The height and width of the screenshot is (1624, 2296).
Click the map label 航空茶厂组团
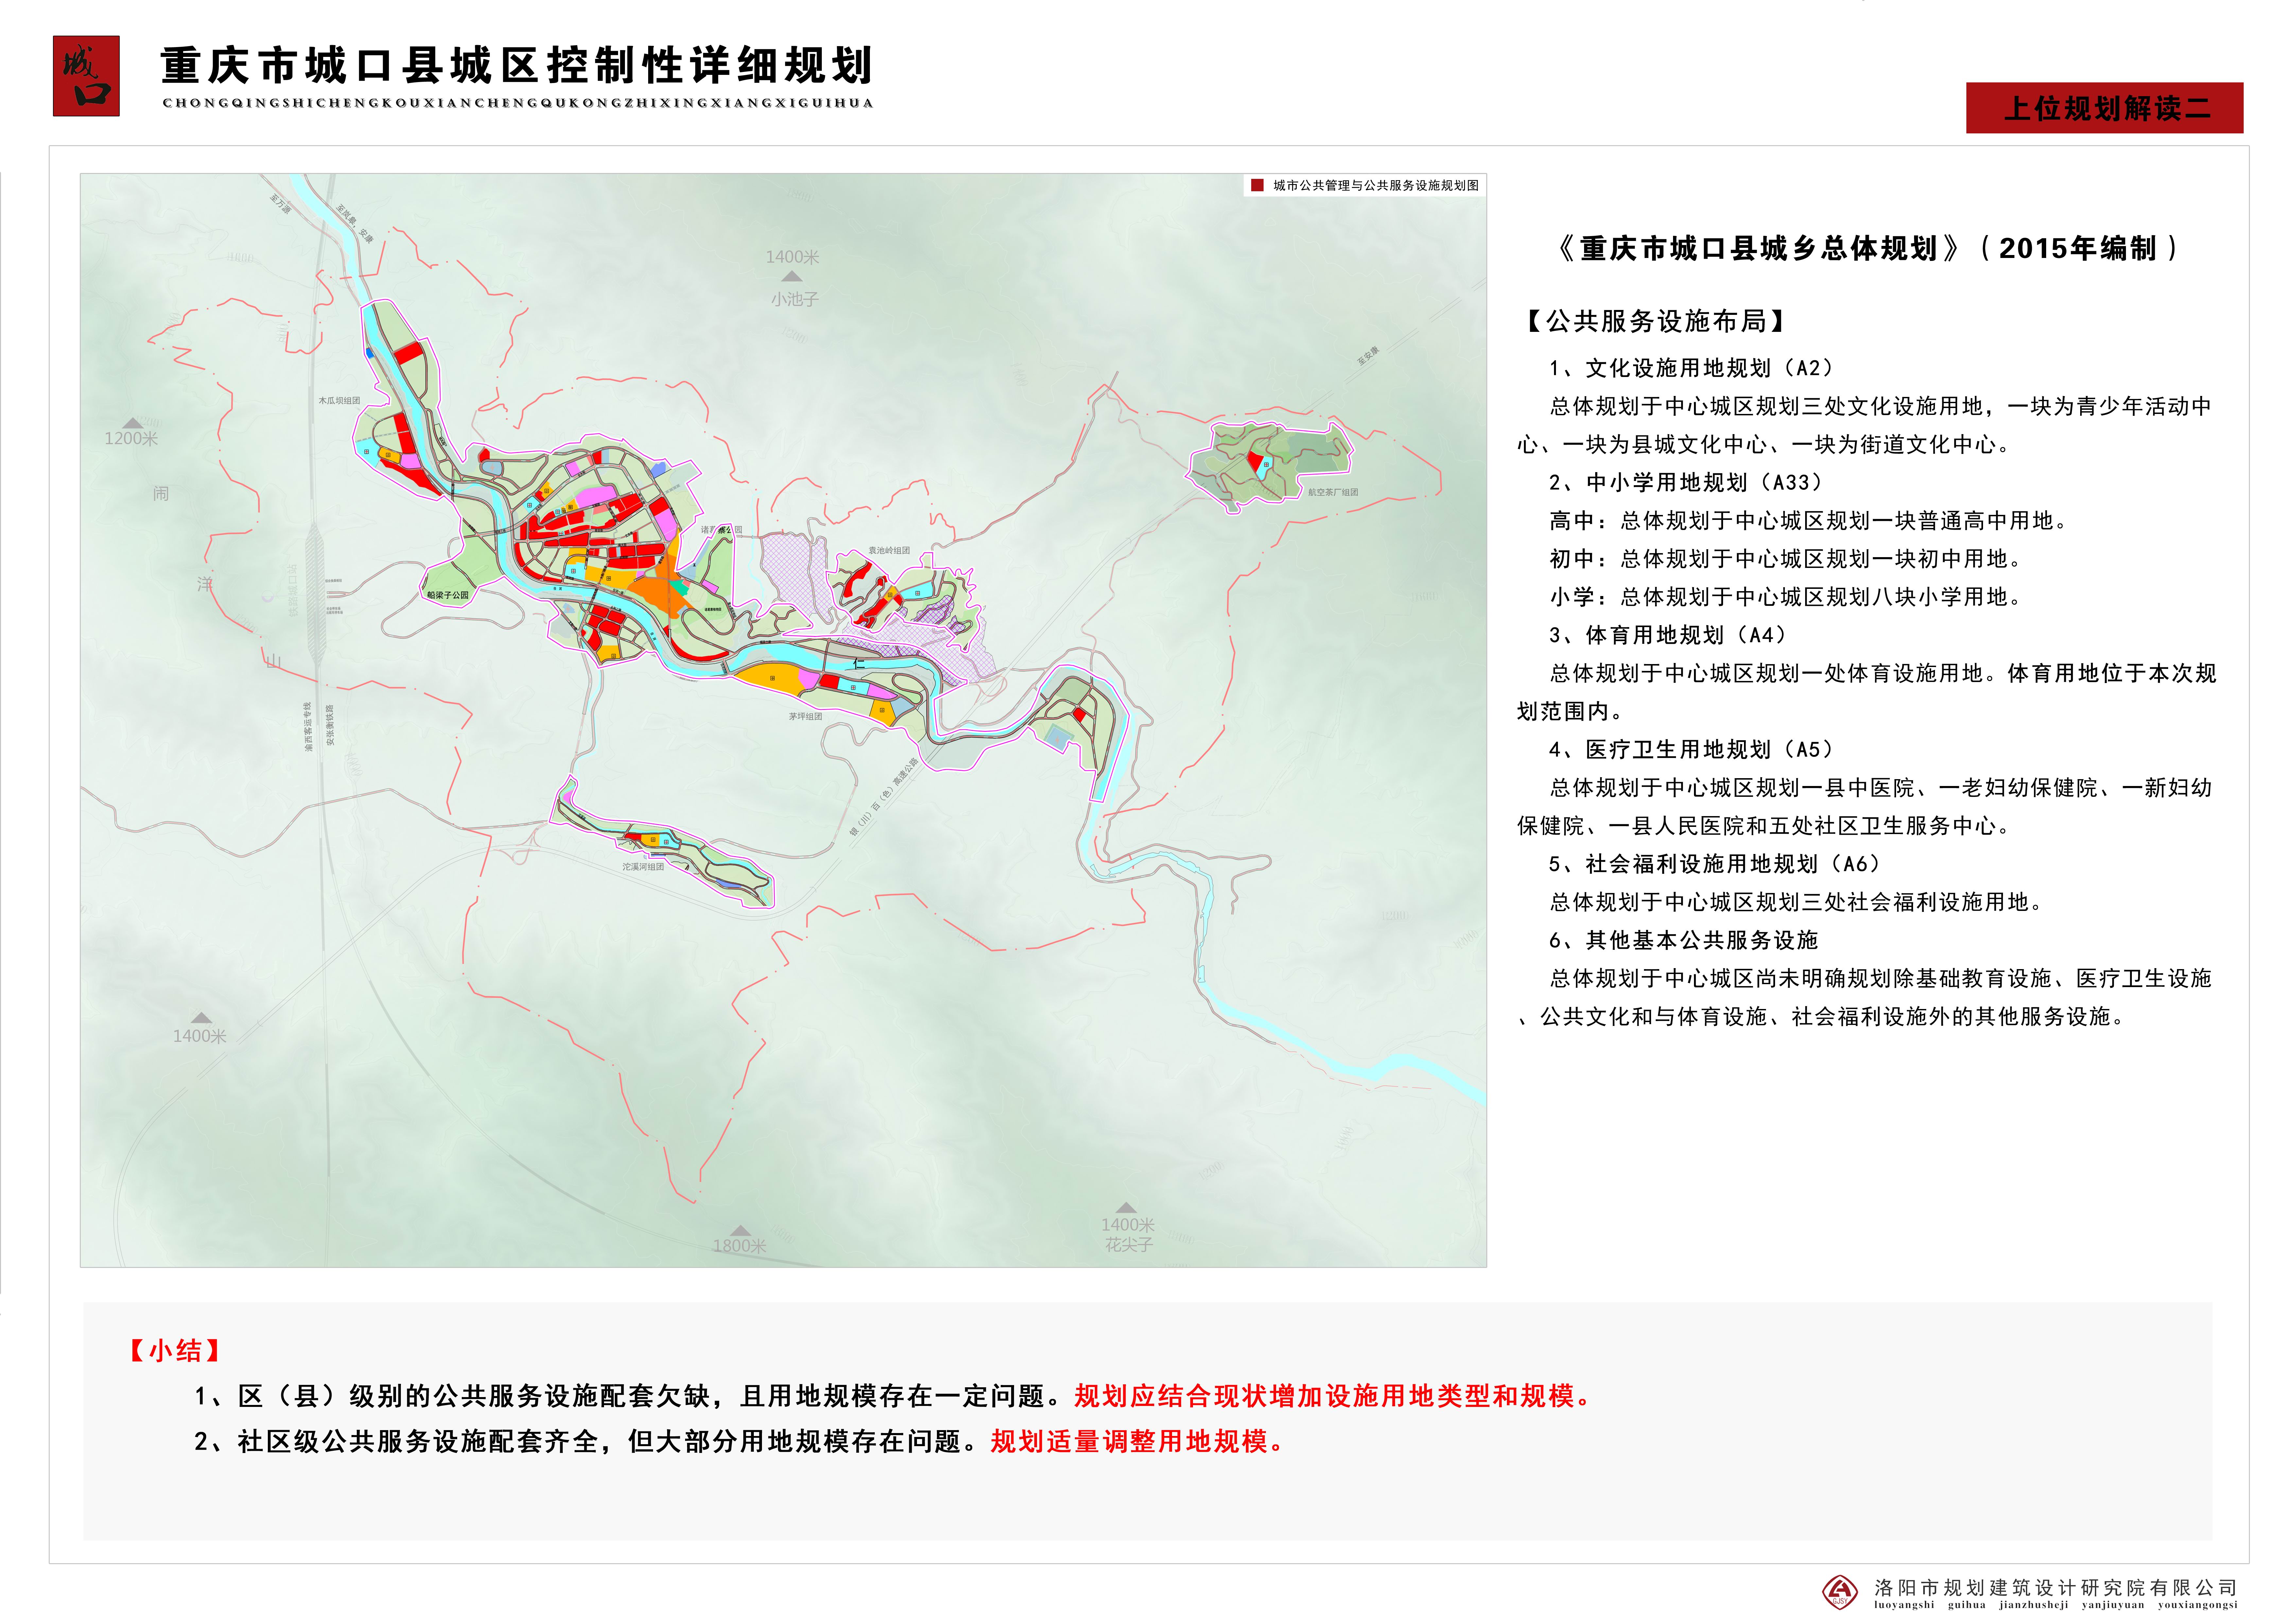(x=1333, y=492)
